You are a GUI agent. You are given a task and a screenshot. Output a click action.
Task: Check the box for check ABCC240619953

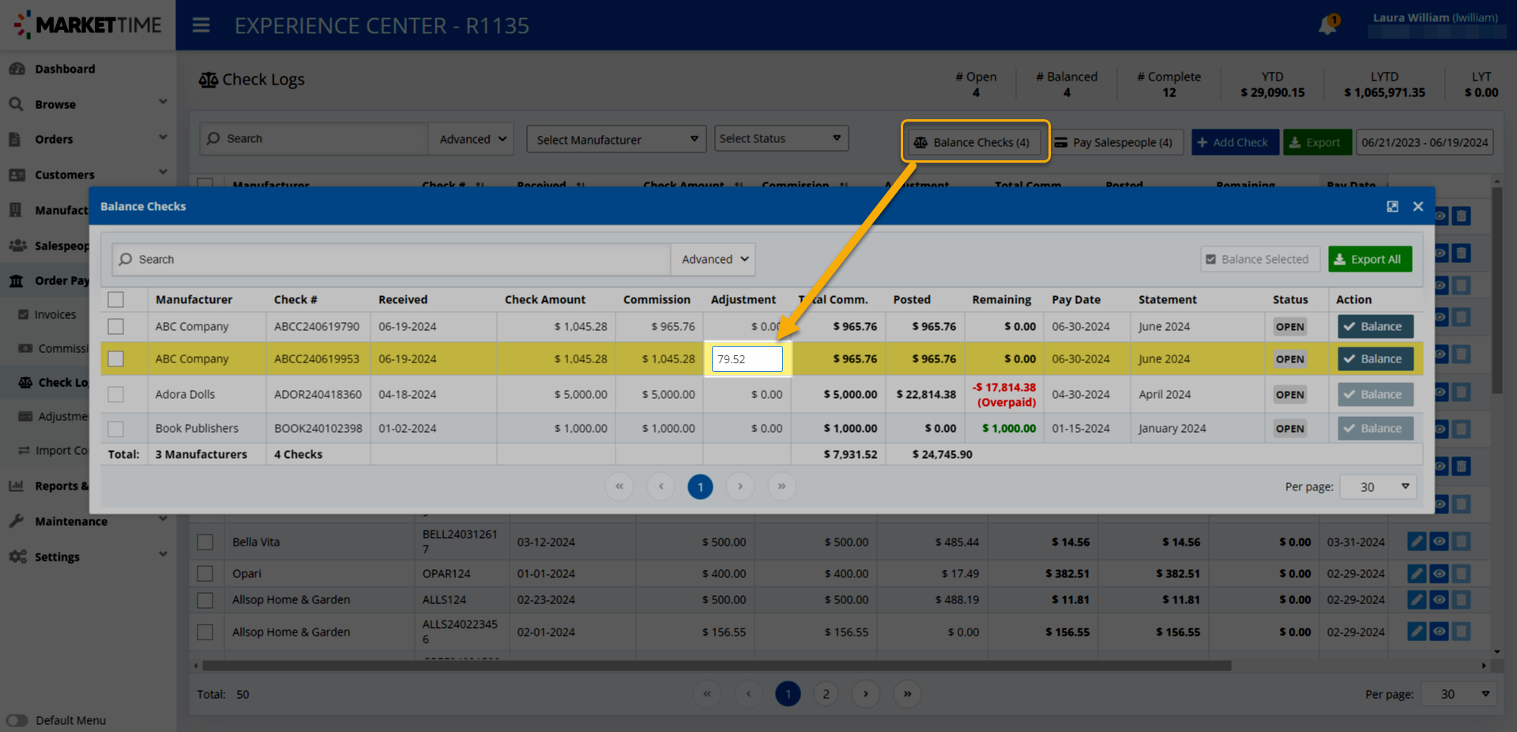pos(116,359)
